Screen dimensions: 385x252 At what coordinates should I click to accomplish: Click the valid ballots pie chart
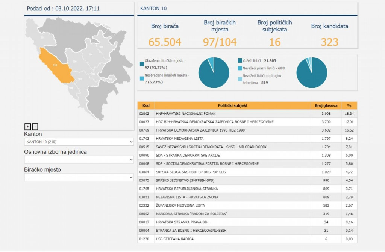(x=312, y=72)
